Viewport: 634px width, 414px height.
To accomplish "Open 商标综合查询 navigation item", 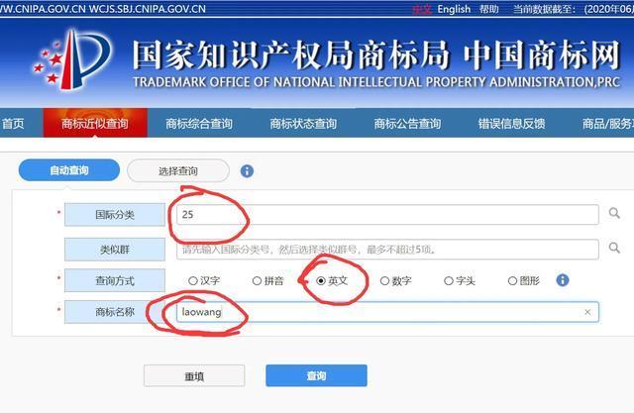I will [199, 124].
